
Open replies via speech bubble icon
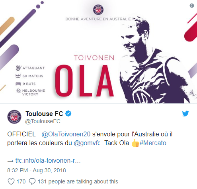(32, 181)
